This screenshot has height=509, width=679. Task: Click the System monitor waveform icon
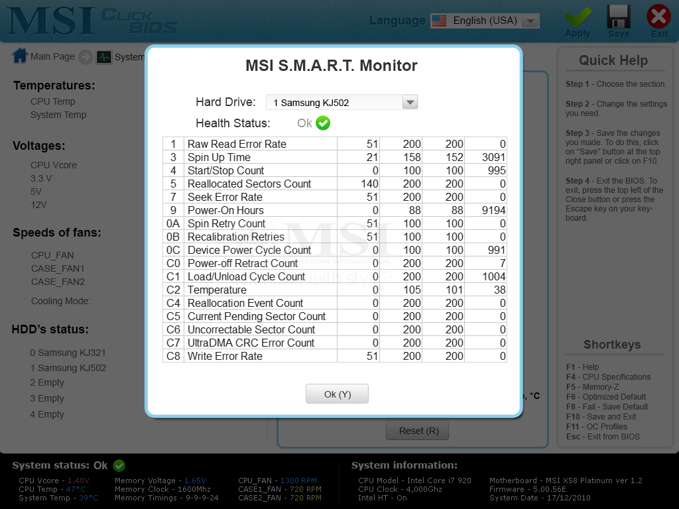tap(104, 57)
